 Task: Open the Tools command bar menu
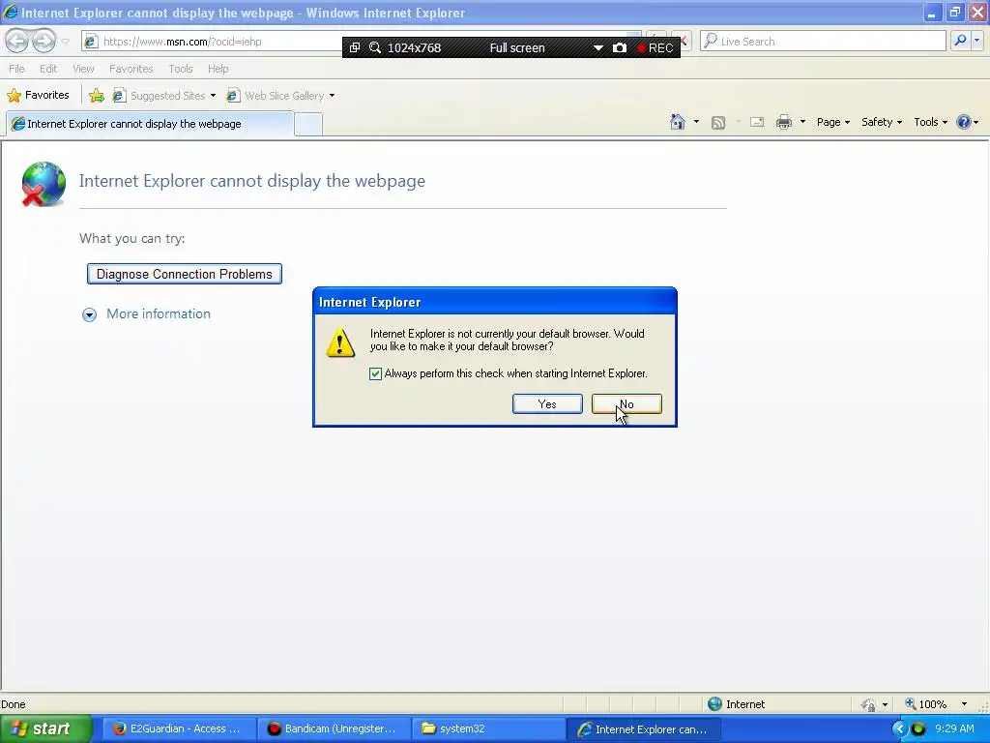tap(930, 122)
